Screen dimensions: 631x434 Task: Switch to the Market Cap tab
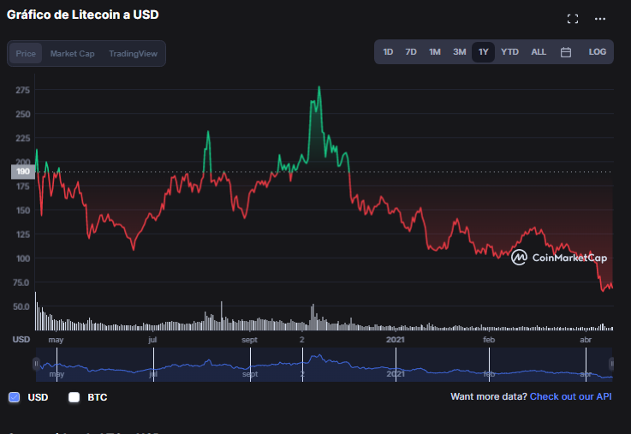click(x=73, y=53)
